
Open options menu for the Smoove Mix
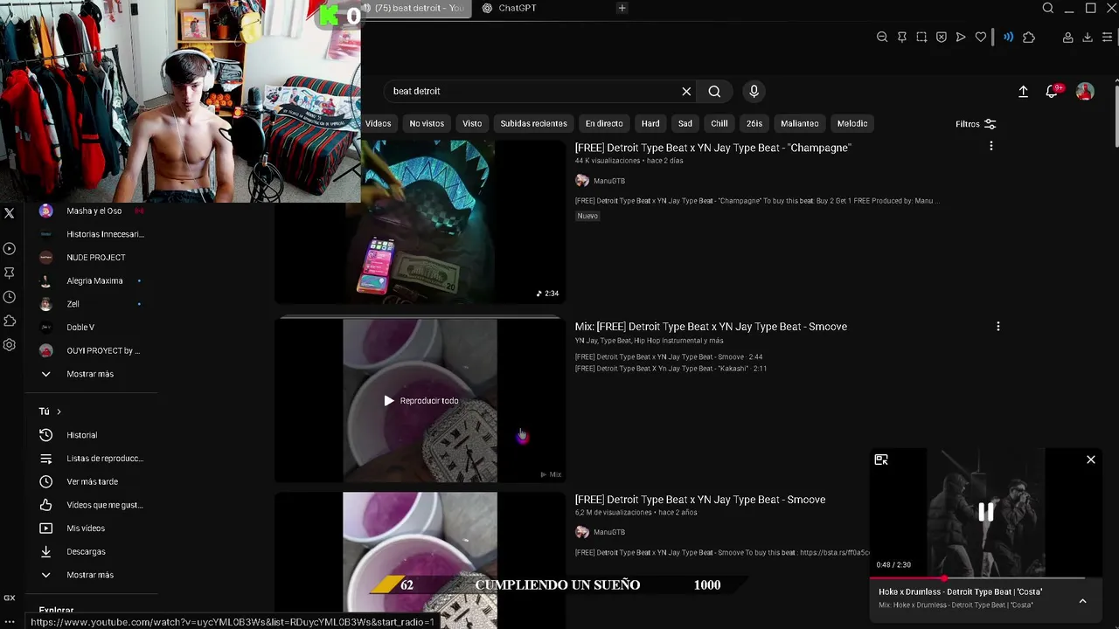pos(997,326)
